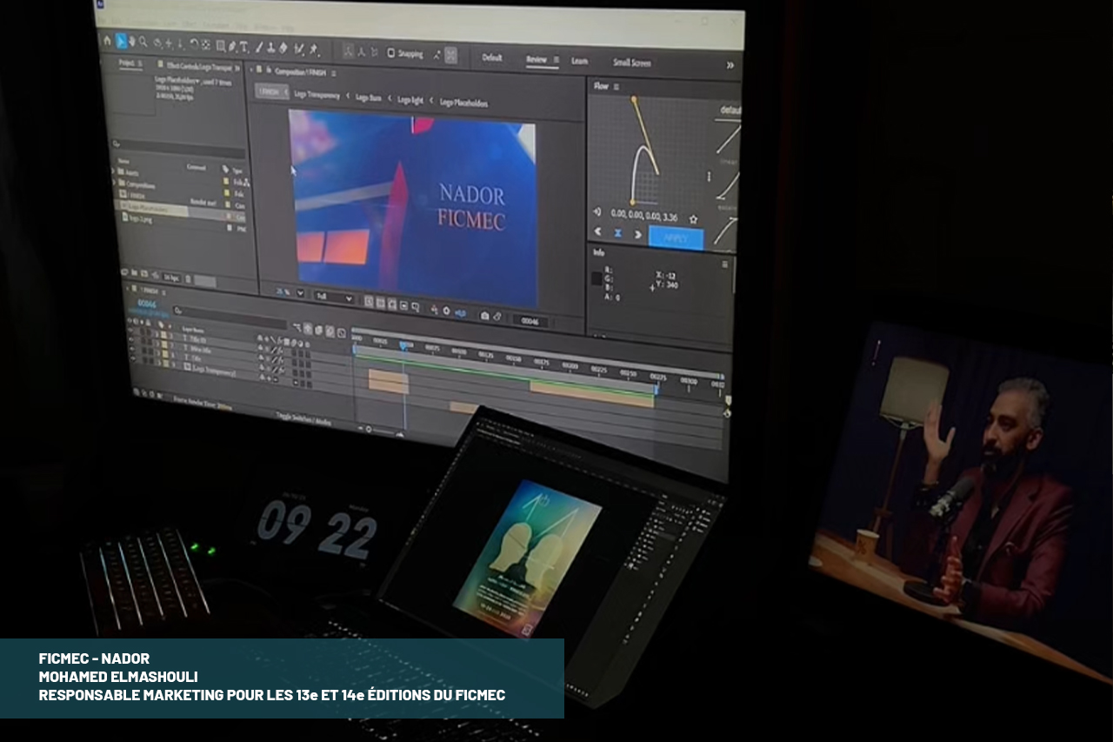The height and width of the screenshot is (742, 1113).
Task: Select the Zoom magnifier tool
Action: pos(143,42)
